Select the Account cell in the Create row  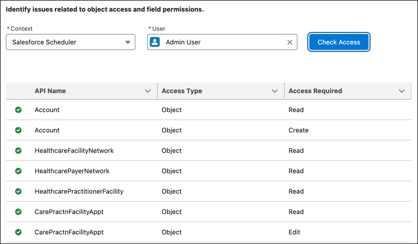pyautogui.click(x=47, y=130)
